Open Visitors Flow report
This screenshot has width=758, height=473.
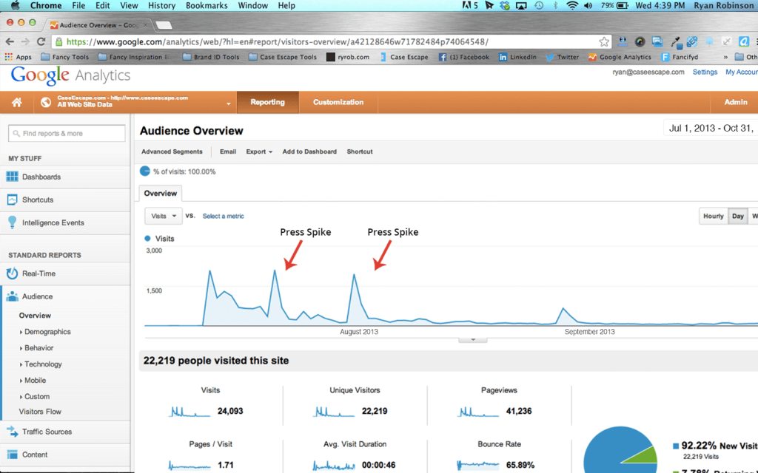(x=40, y=412)
